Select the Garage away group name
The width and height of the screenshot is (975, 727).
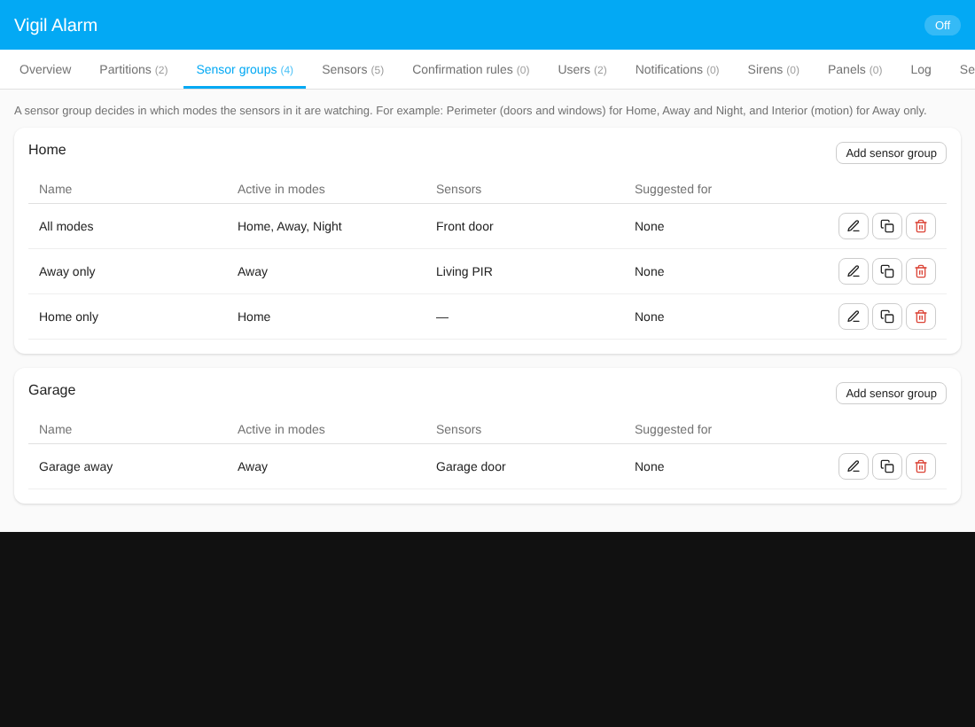point(76,467)
